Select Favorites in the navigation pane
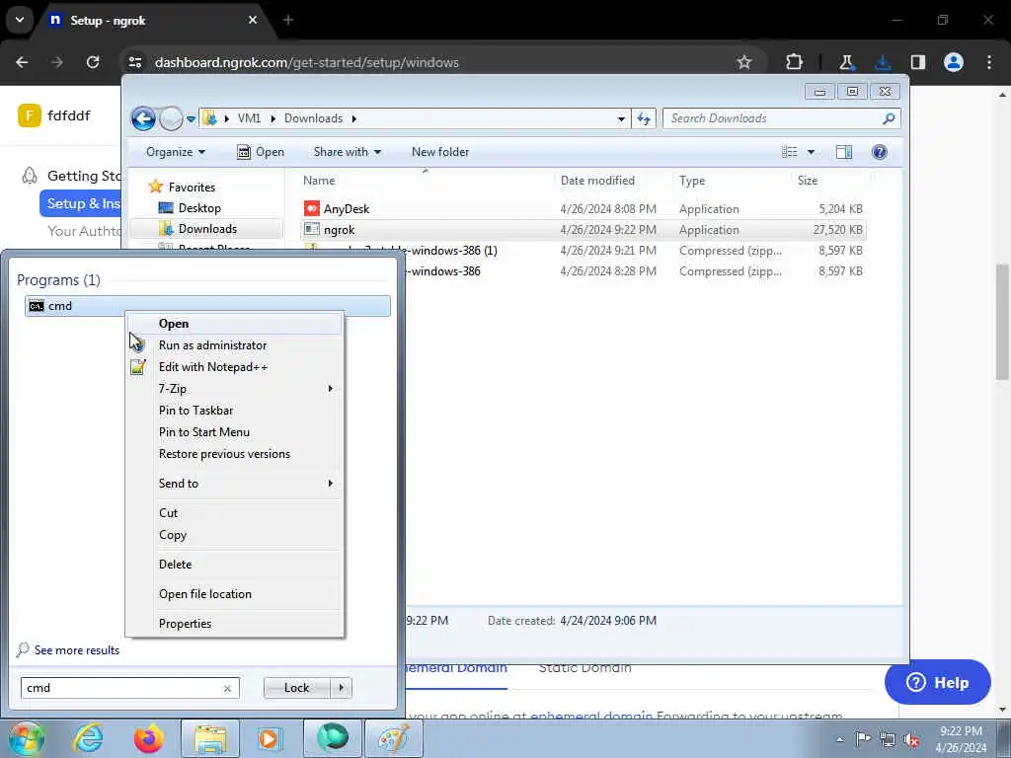This screenshot has height=758, width=1011. coord(192,187)
